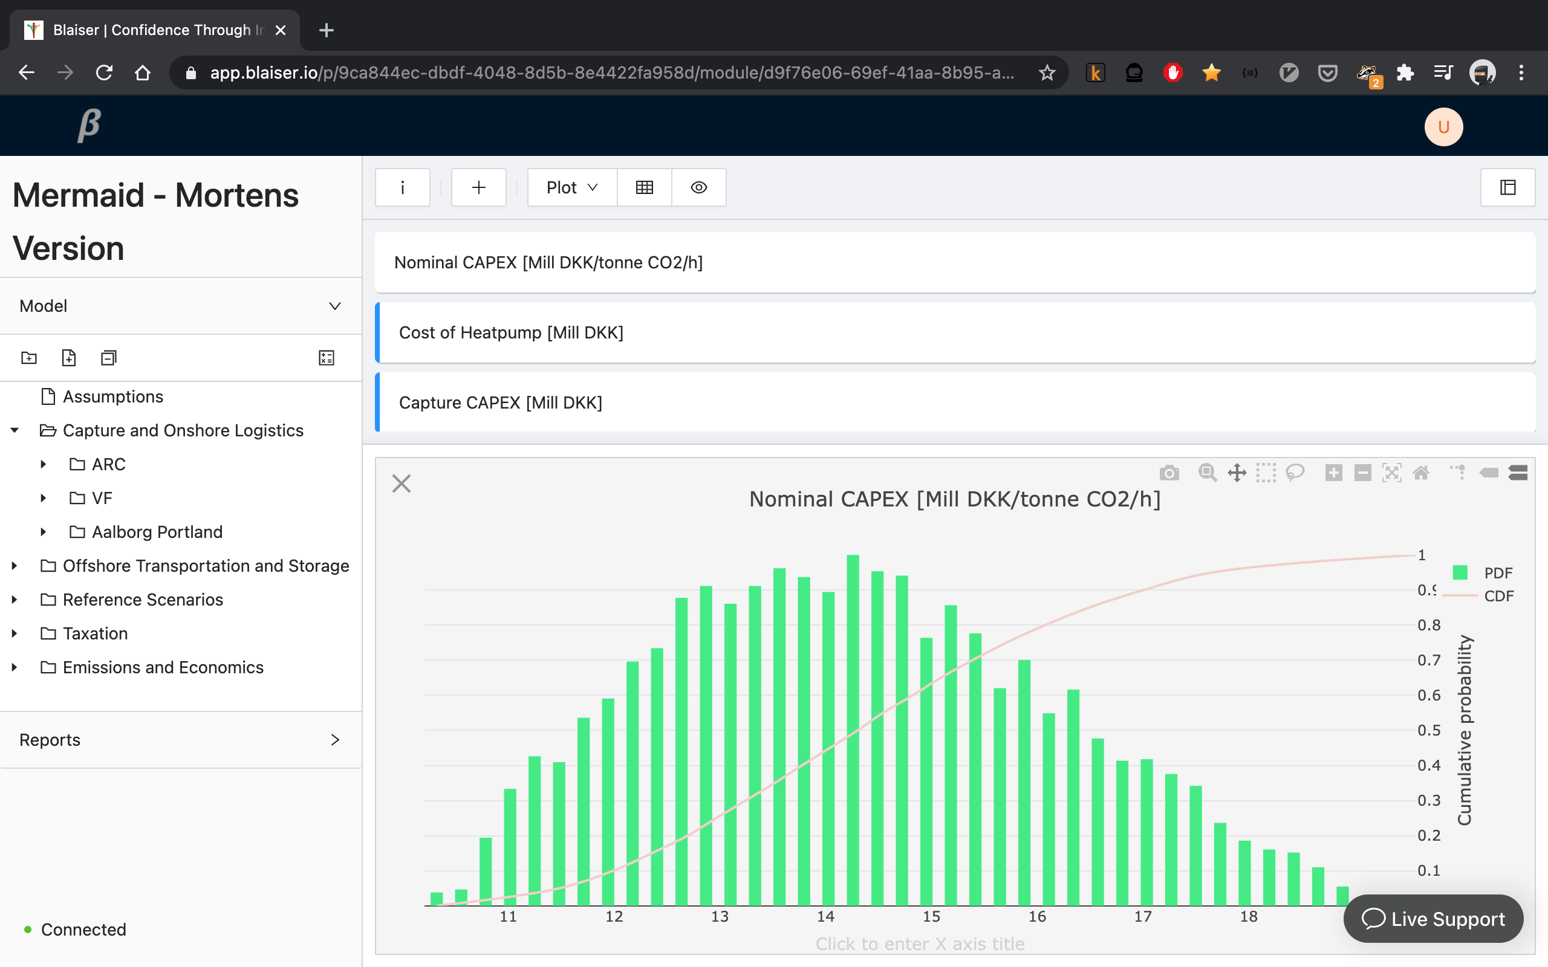Expand the ARC folder
This screenshot has width=1548, height=967.
pos(44,464)
